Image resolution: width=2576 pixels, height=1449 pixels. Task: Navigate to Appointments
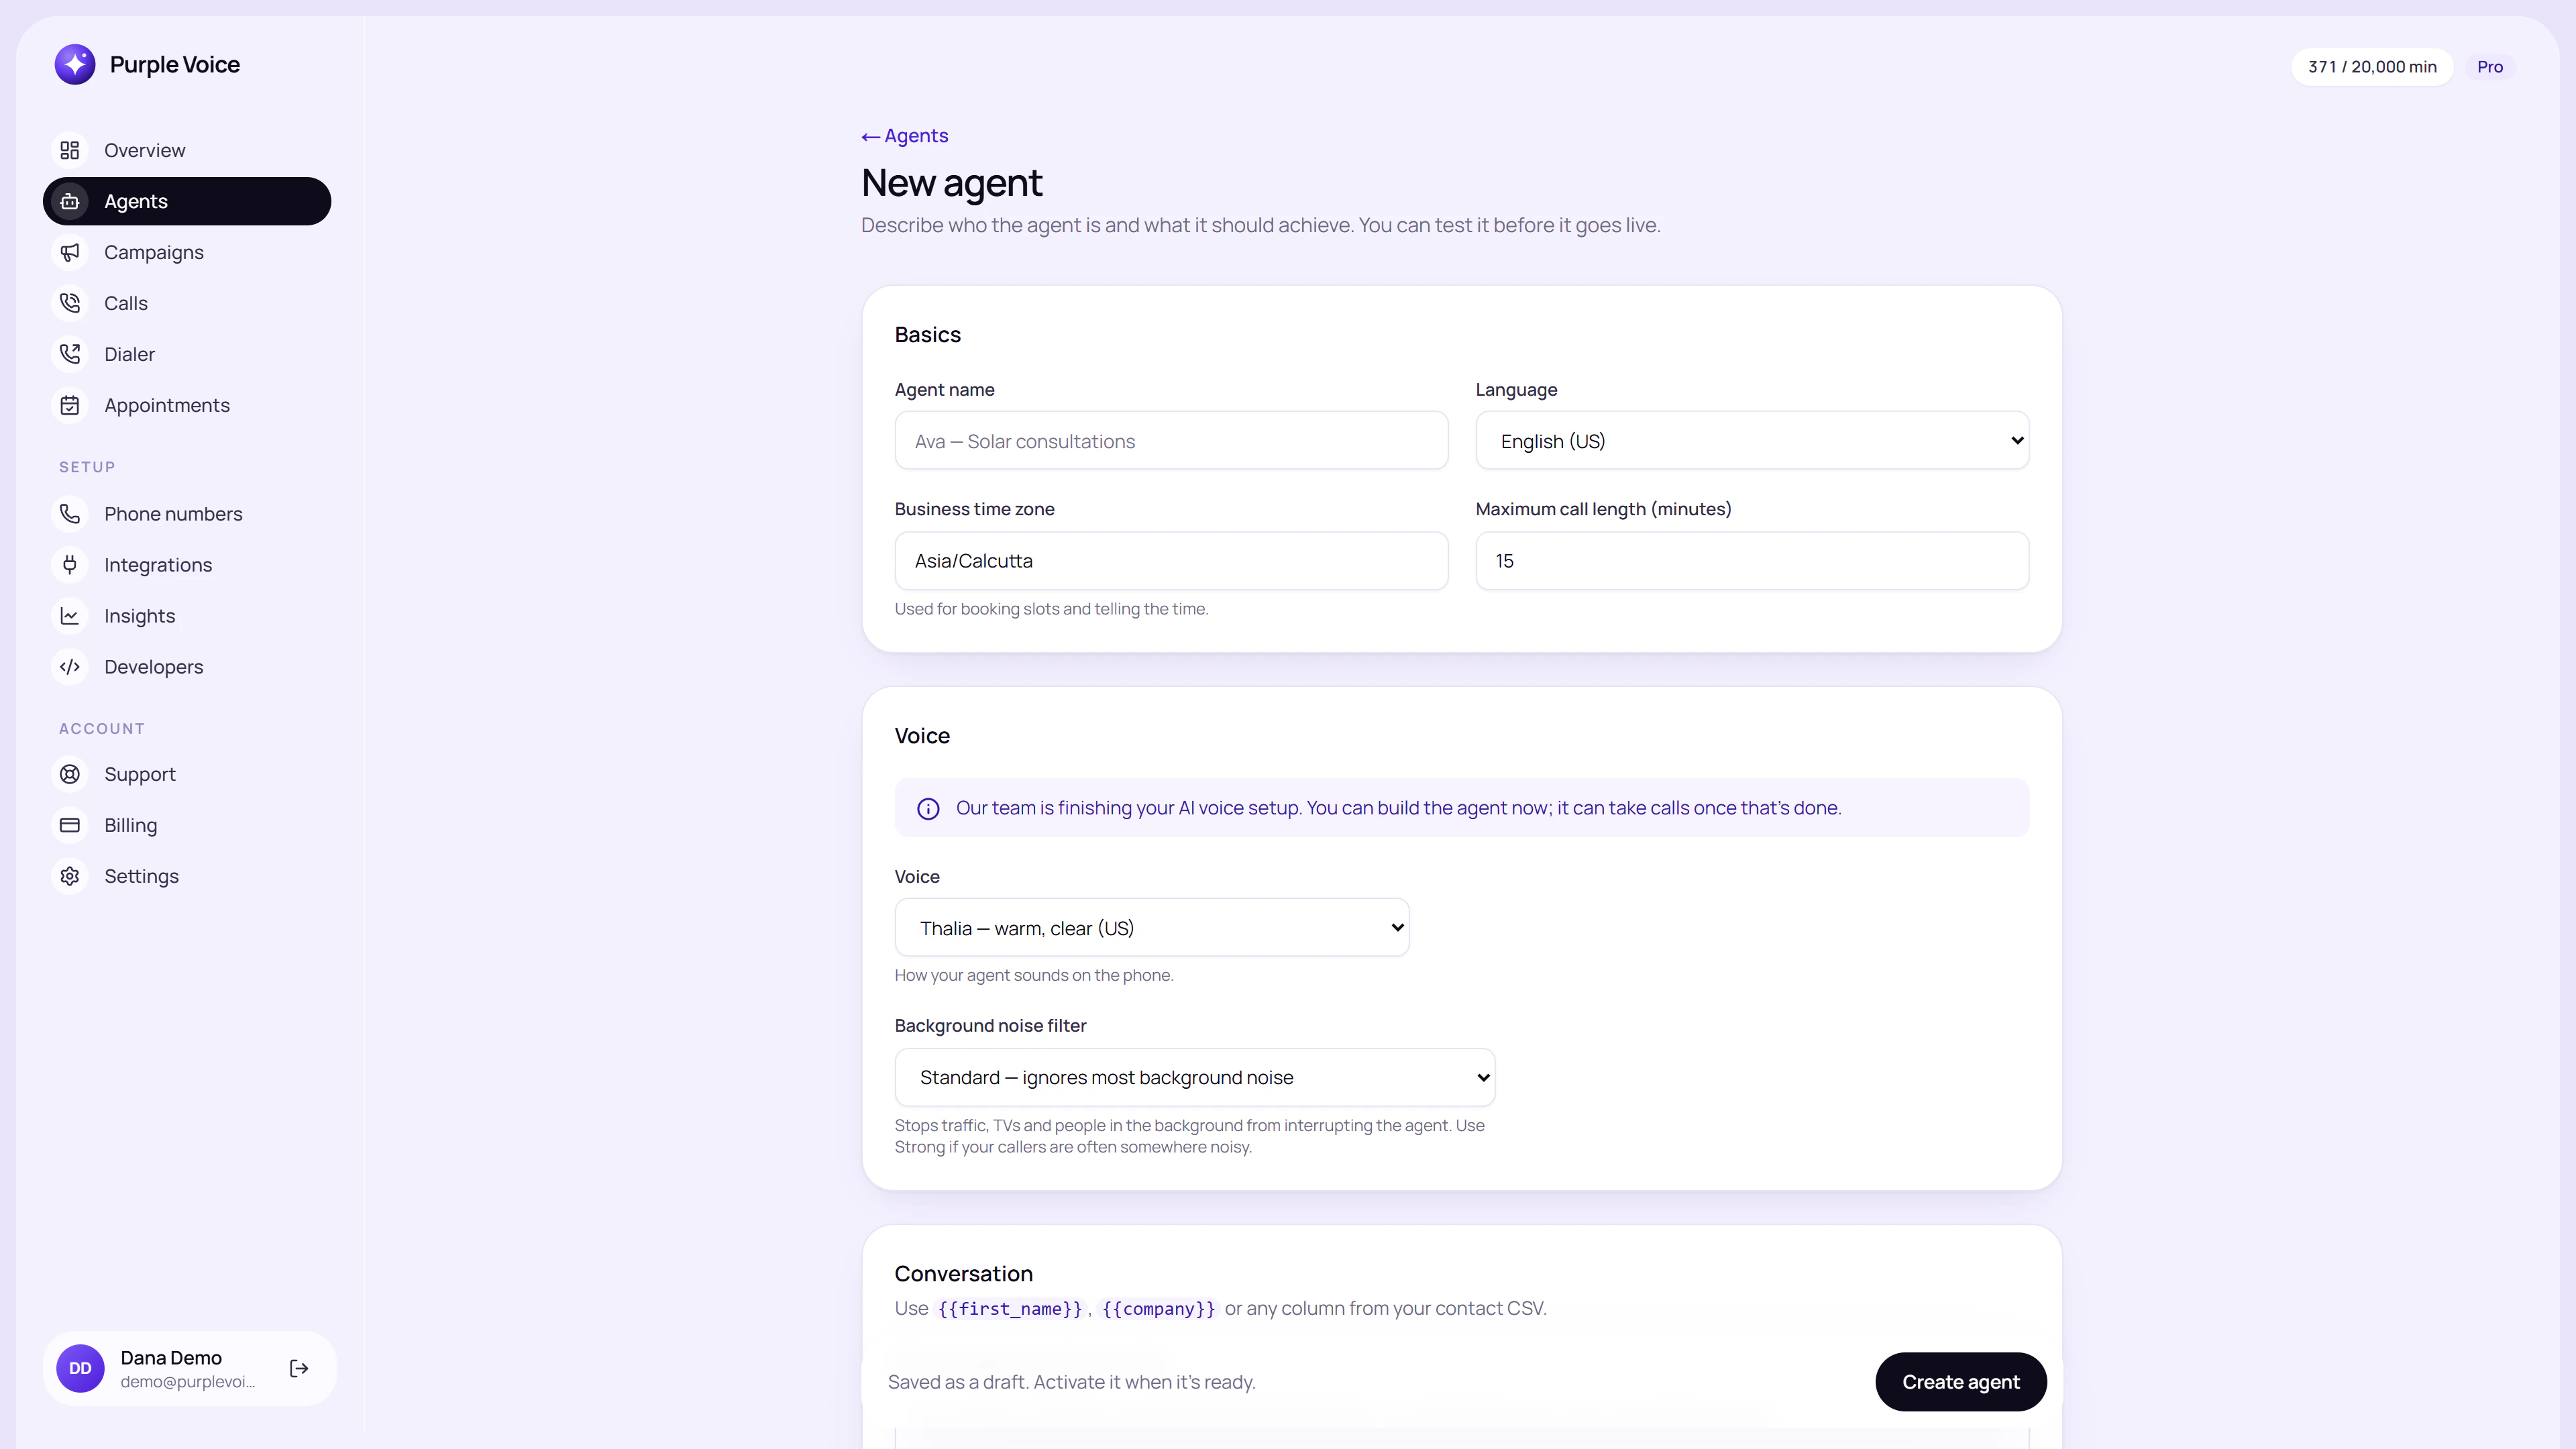tap(187, 405)
